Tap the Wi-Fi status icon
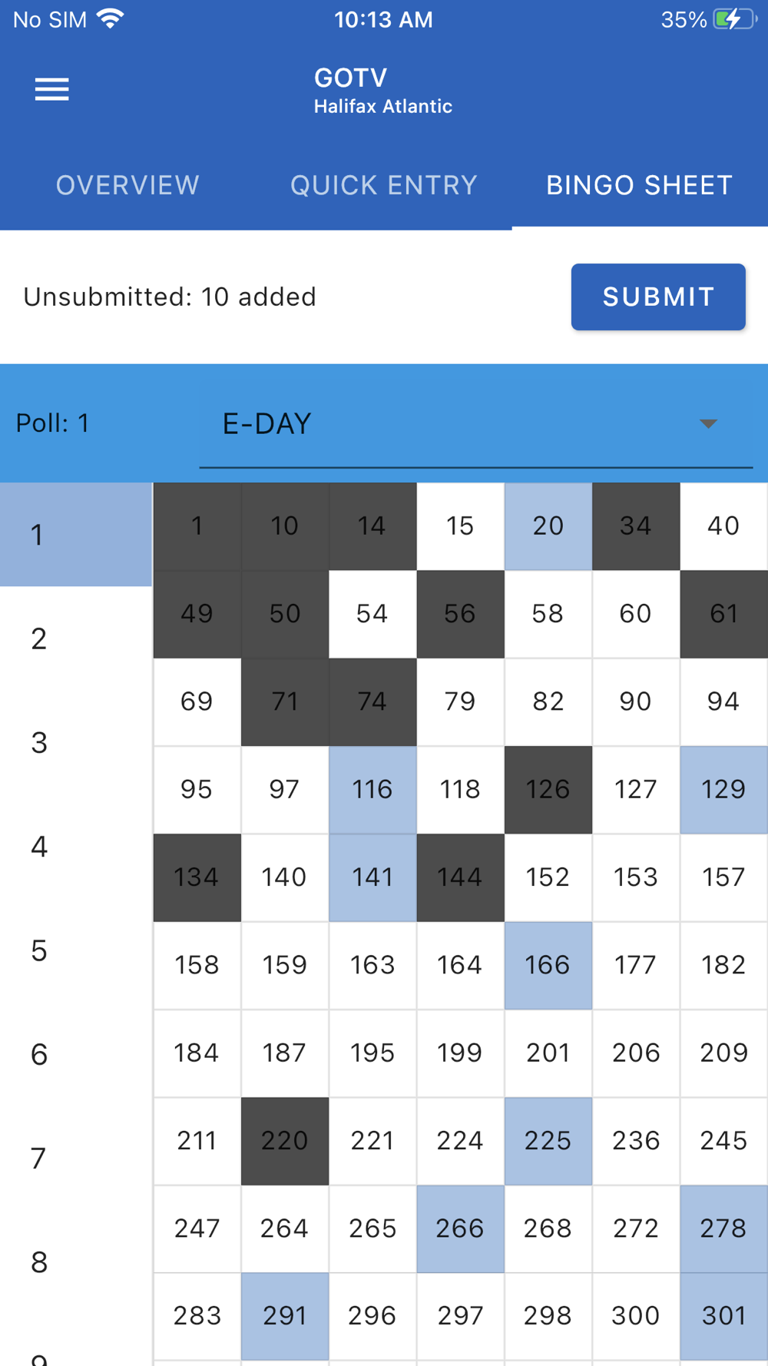 [x=111, y=19]
